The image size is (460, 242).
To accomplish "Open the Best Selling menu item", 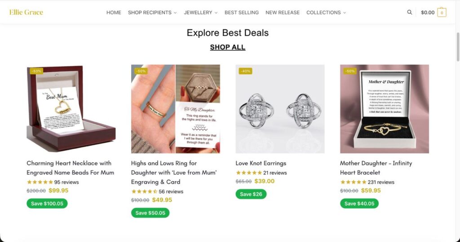I will [x=242, y=13].
